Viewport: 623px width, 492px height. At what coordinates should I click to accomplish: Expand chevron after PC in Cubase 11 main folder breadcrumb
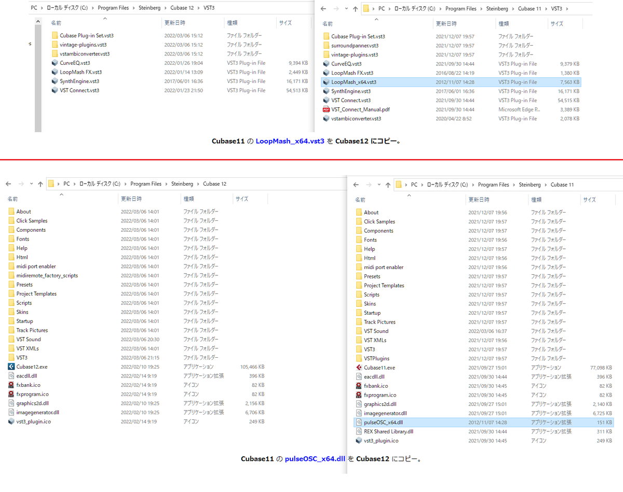[x=422, y=185]
